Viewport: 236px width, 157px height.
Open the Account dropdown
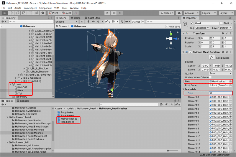(x=191, y=13)
